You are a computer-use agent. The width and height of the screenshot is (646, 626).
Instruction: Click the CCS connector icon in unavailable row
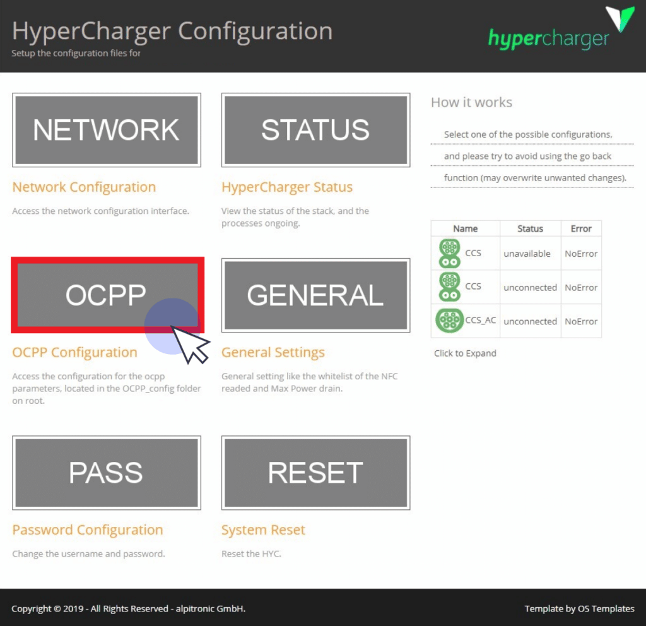[449, 254]
